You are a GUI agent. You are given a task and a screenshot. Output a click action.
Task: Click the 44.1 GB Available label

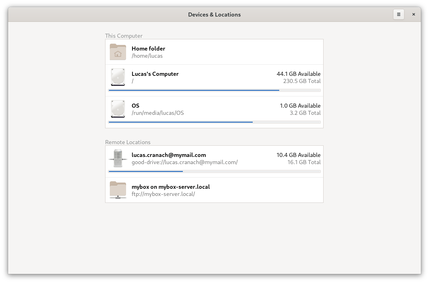299,74
